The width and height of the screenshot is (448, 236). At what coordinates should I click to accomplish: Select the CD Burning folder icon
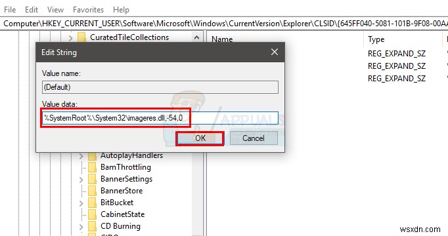pyautogui.click(x=92, y=226)
